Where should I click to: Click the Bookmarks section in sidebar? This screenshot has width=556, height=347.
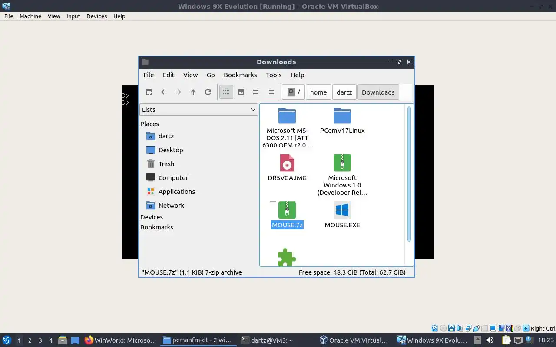coord(157,227)
